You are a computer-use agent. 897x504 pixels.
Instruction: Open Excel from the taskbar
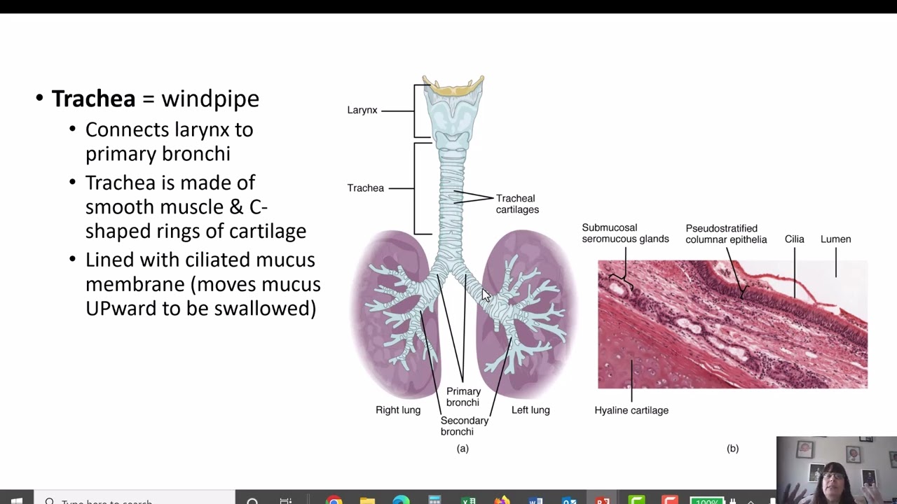coord(468,500)
